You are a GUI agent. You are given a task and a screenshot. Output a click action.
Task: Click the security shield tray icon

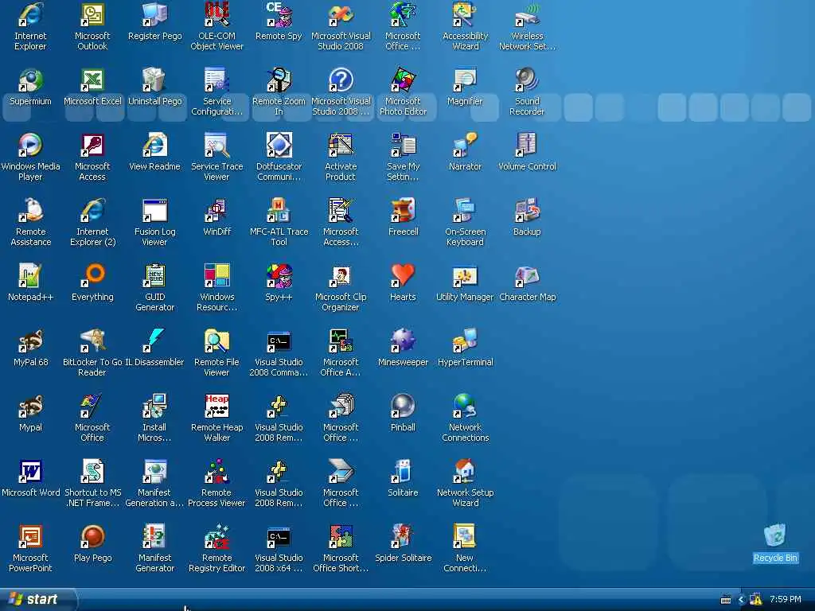[x=756, y=600]
